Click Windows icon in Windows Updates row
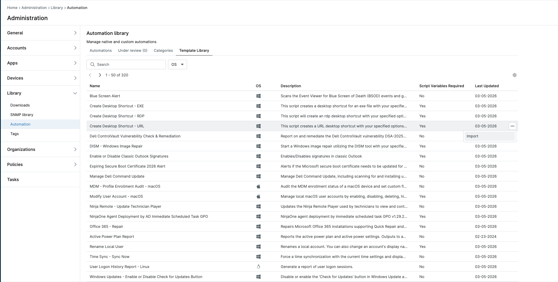The image size is (558, 282). click(258, 277)
